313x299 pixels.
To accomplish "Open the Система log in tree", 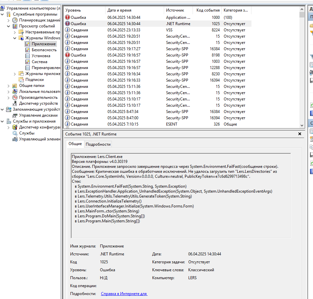I will [39, 62].
